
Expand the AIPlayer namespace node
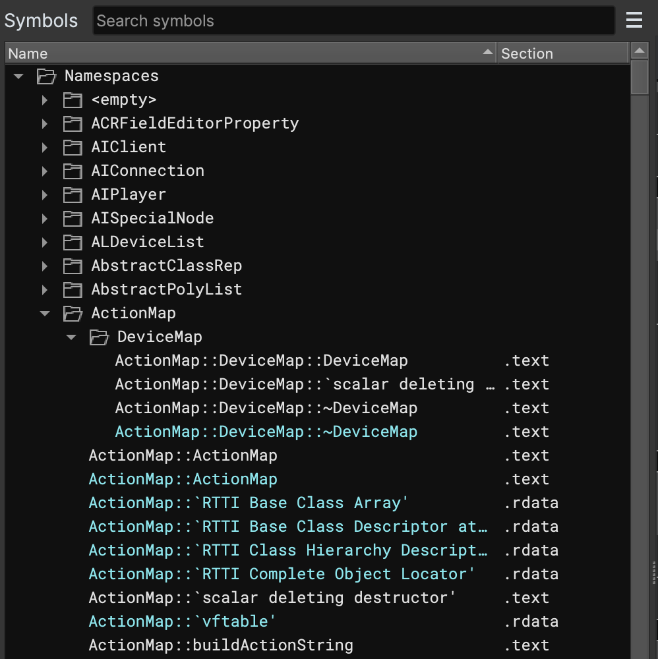(x=45, y=194)
